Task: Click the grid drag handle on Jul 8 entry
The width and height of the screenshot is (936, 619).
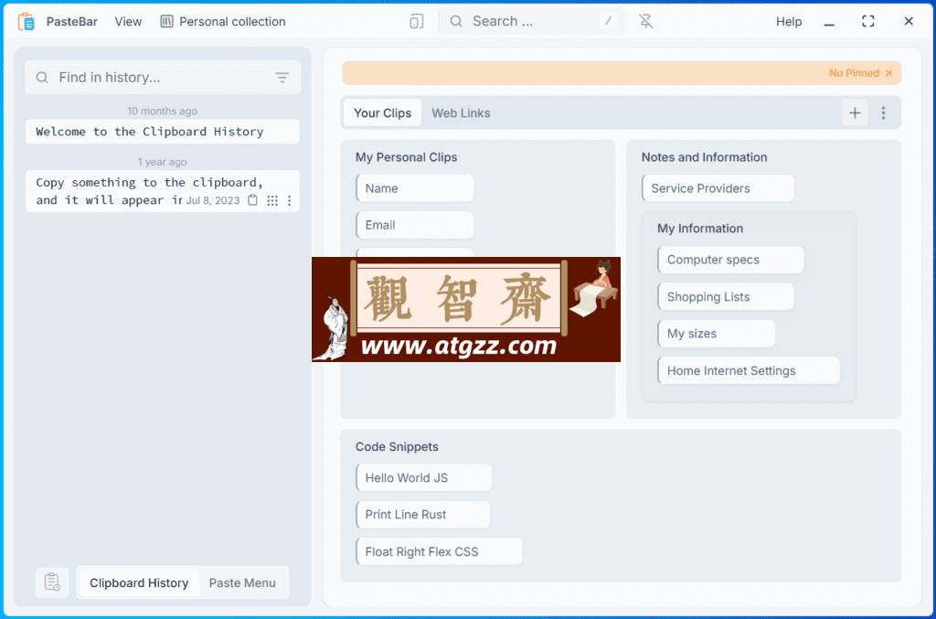Action: (x=272, y=200)
